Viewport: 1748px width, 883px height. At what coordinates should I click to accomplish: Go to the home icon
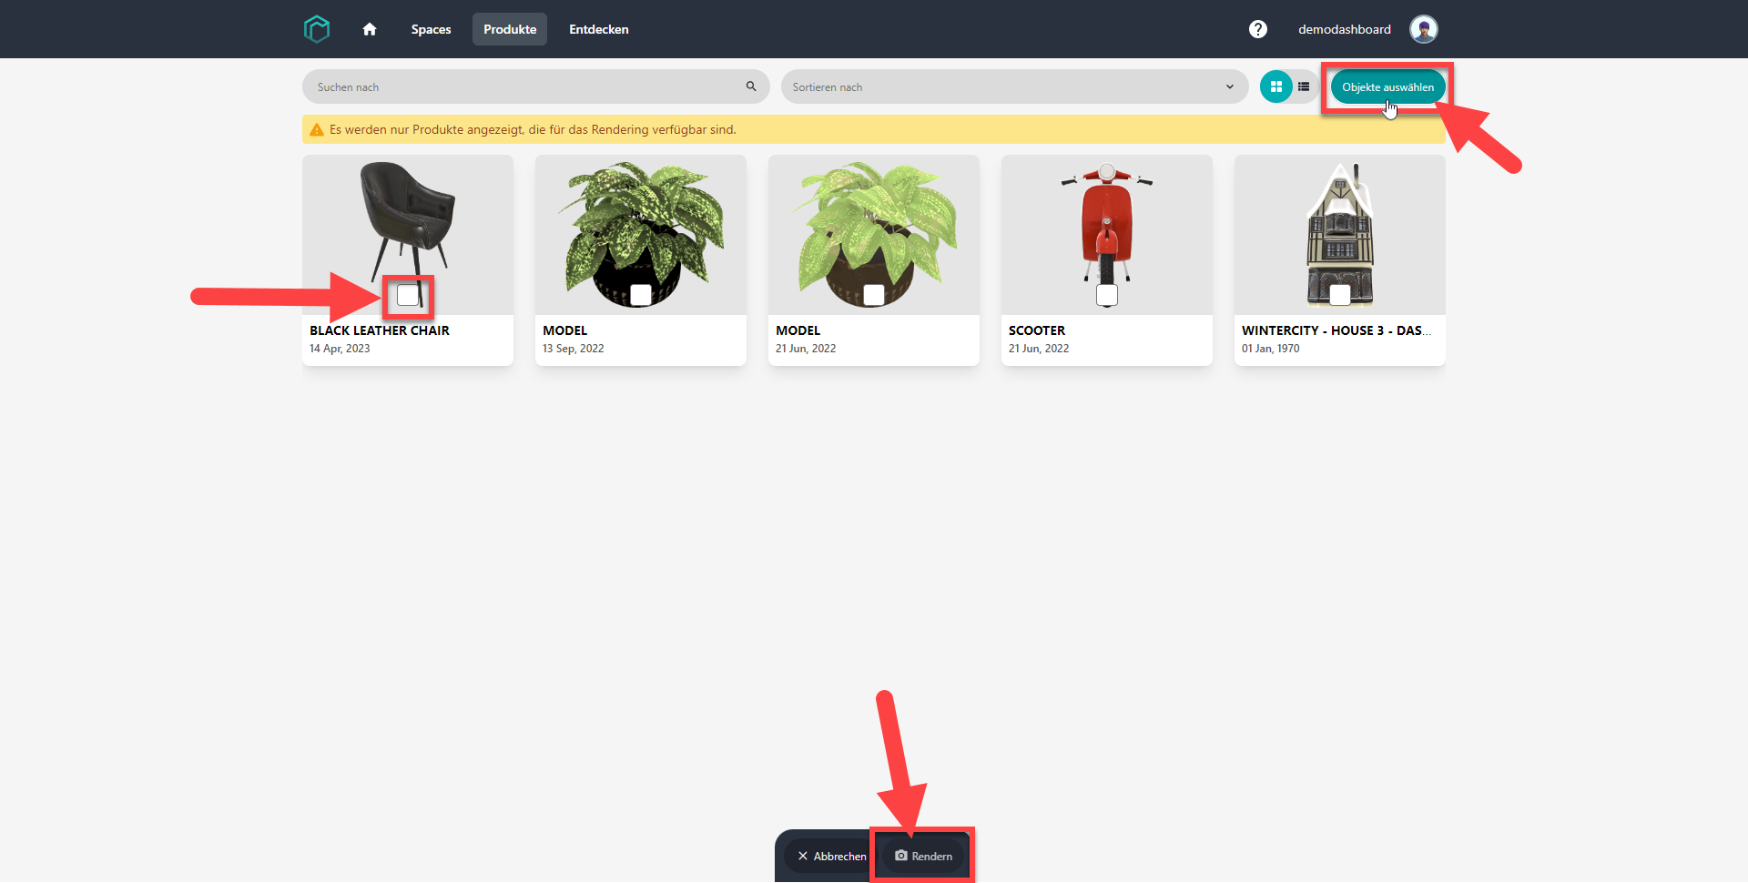coord(370,29)
